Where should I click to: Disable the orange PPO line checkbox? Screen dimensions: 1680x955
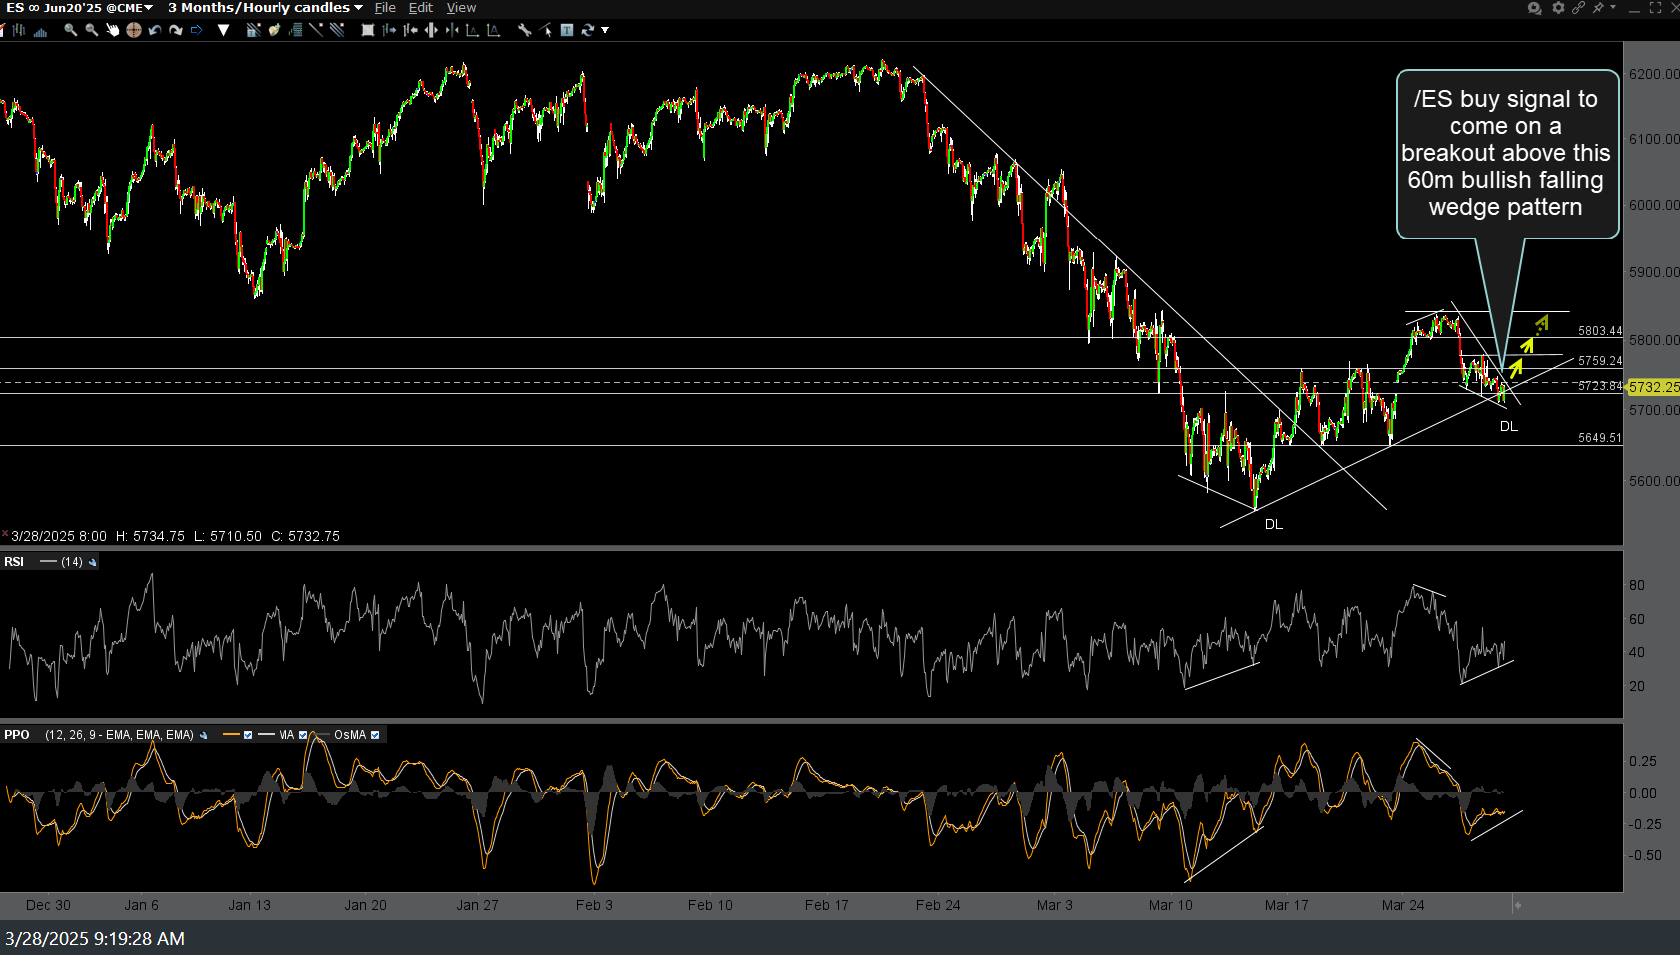[x=248, y=734]
